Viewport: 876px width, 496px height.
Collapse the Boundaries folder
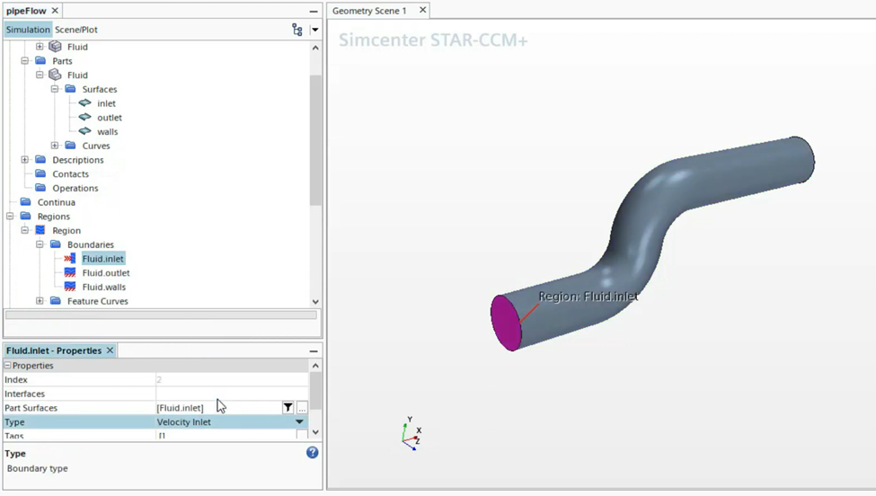tap(40, 244)
